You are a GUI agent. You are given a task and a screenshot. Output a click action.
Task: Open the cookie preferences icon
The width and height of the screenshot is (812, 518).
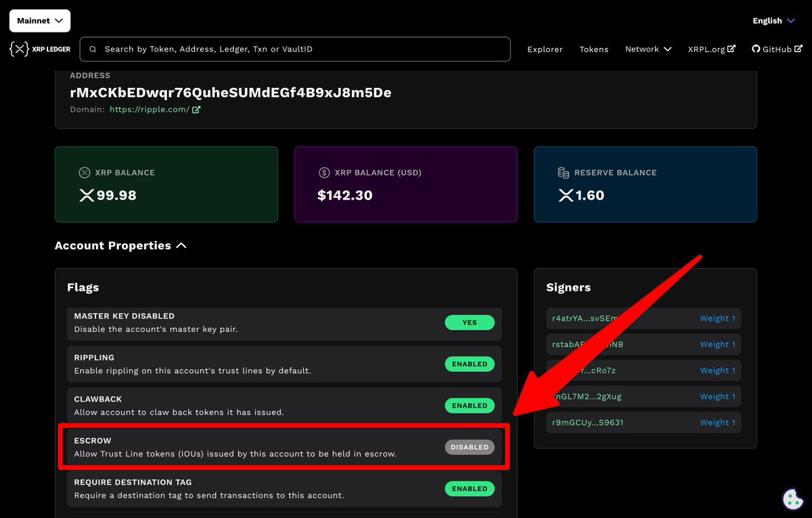coord(792,499)
